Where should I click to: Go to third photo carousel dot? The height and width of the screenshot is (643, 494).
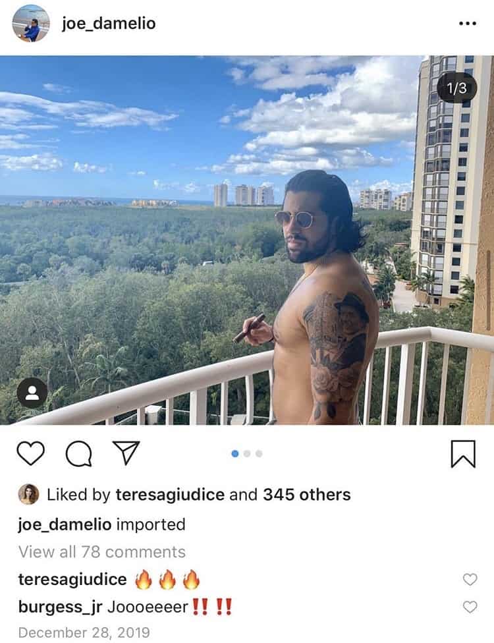pyautogui.click(x=259, y=453)
